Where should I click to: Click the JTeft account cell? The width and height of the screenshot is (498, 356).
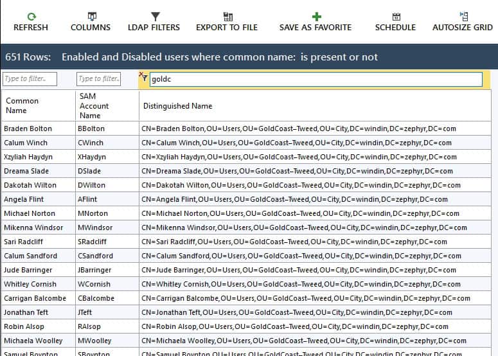point(107,312)
